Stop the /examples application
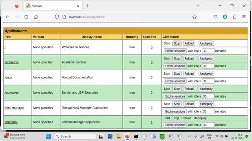The image size is (252, 141). coord(177,89)
